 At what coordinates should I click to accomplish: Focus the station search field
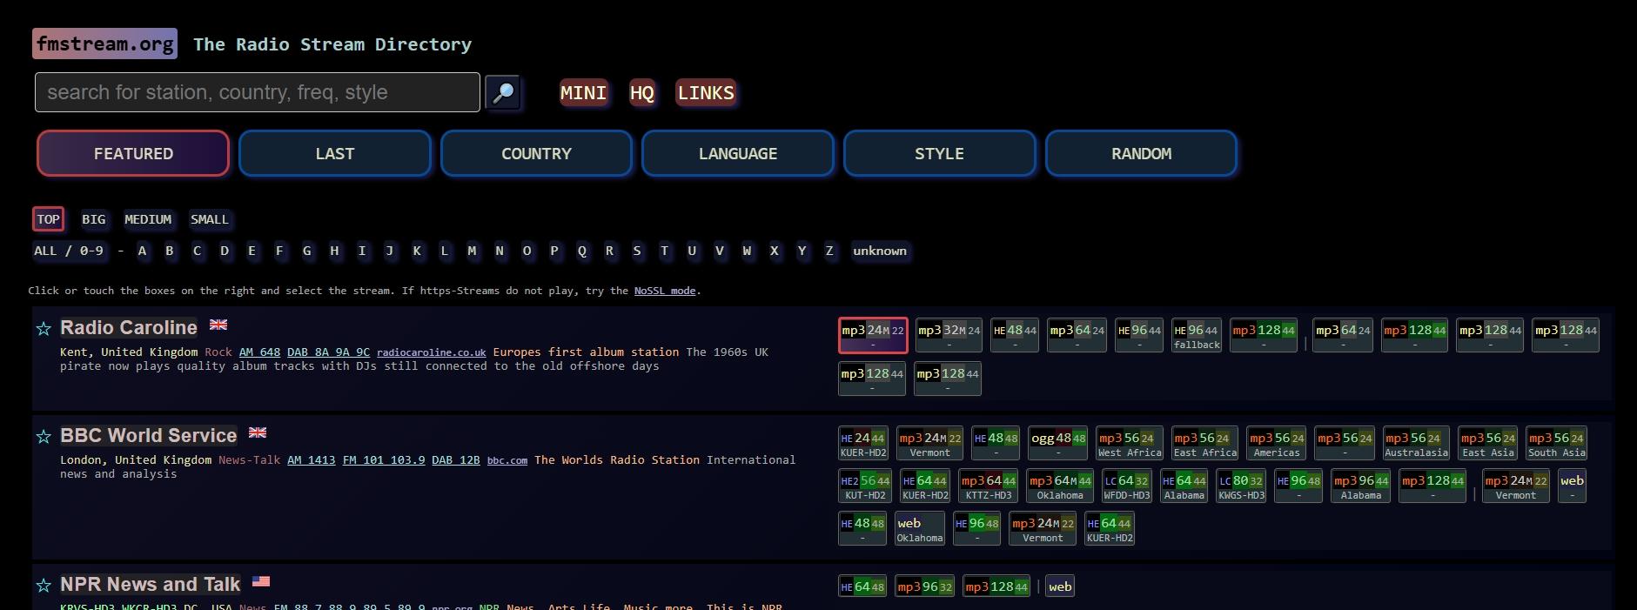point(258,92)
